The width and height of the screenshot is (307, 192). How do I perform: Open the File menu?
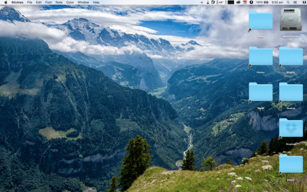click(30, 2)
